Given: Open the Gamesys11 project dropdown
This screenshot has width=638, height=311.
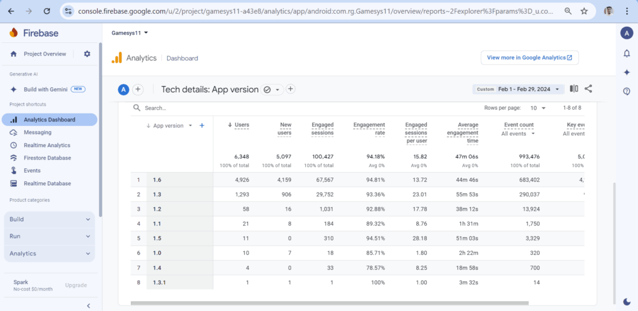Looking at the screenshot, I should pyautogui.click(x=130, y=32).
